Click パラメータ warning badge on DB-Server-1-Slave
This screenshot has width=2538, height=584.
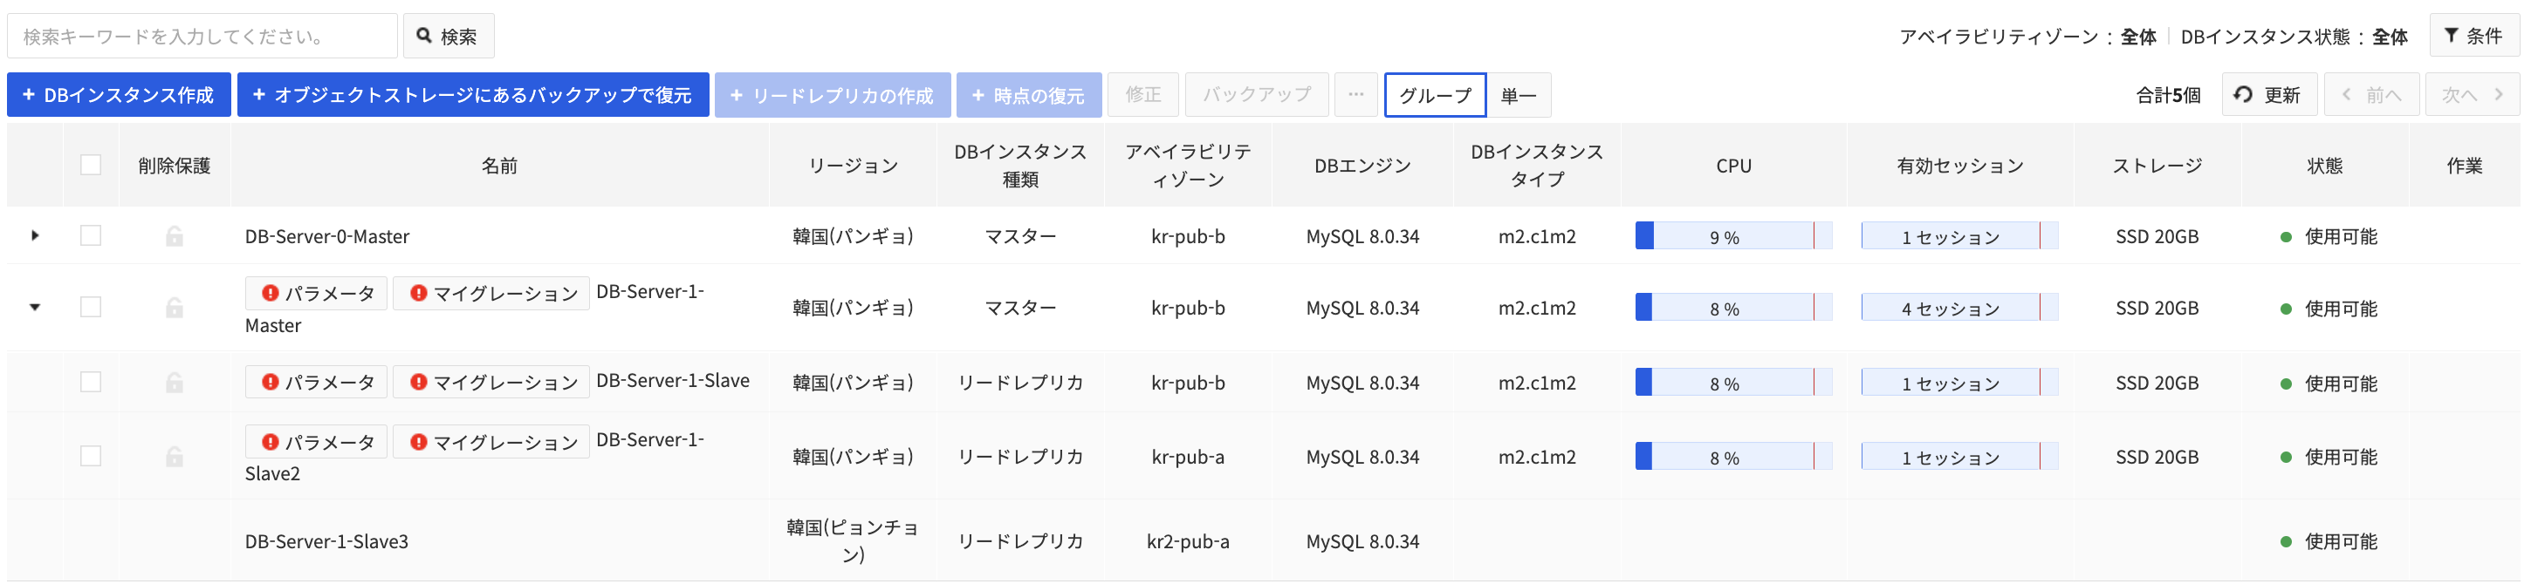click(316, 382)
